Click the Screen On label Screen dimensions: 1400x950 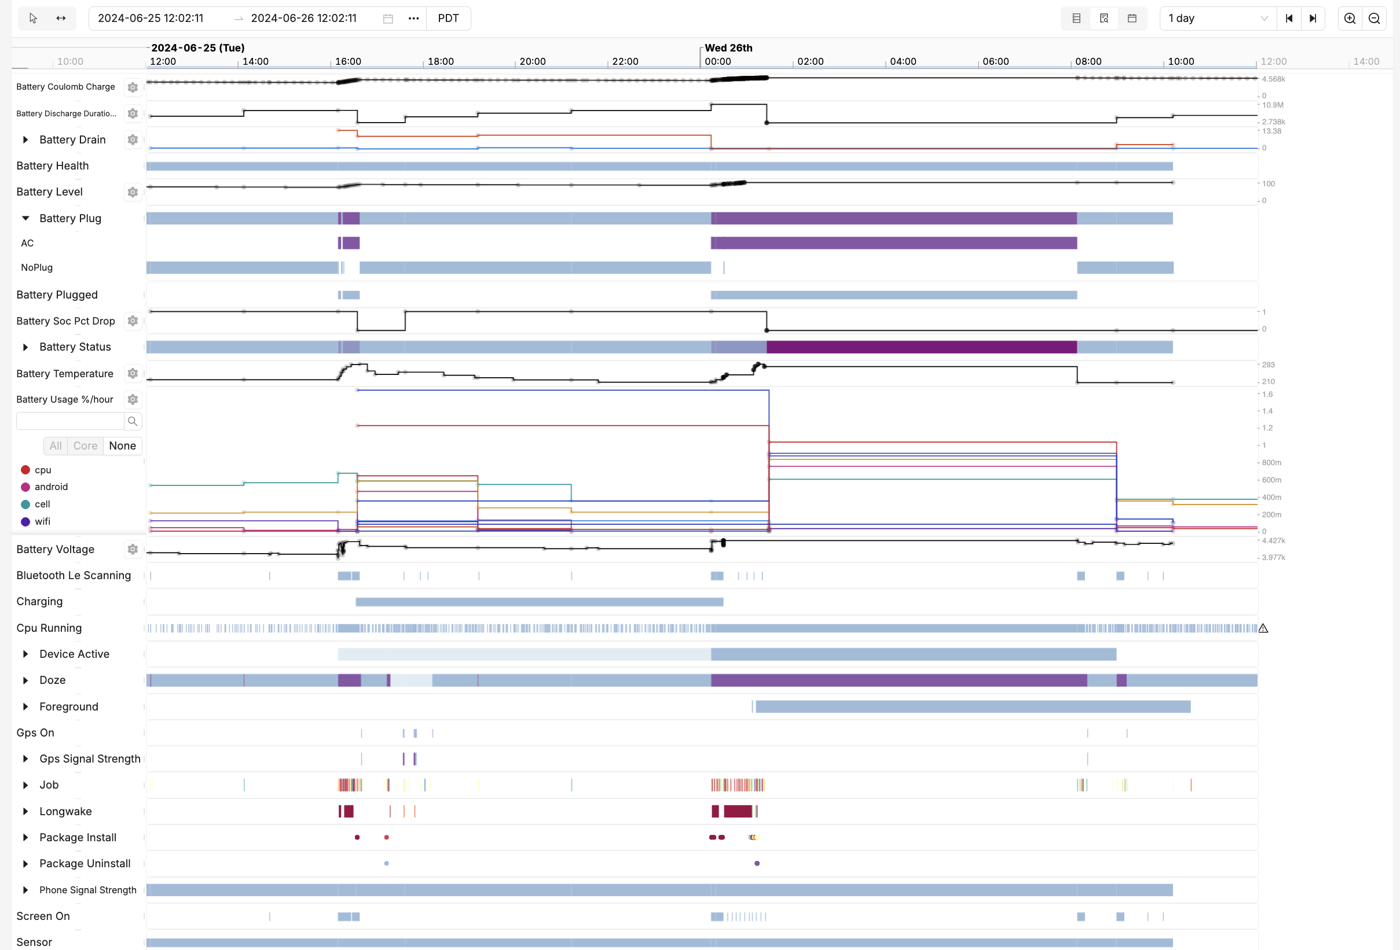(43, 916)
